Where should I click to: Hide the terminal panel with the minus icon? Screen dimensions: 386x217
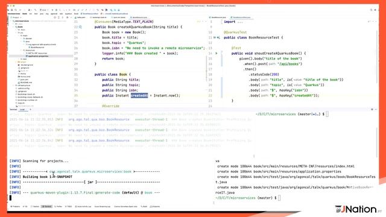tap(376, 109)
